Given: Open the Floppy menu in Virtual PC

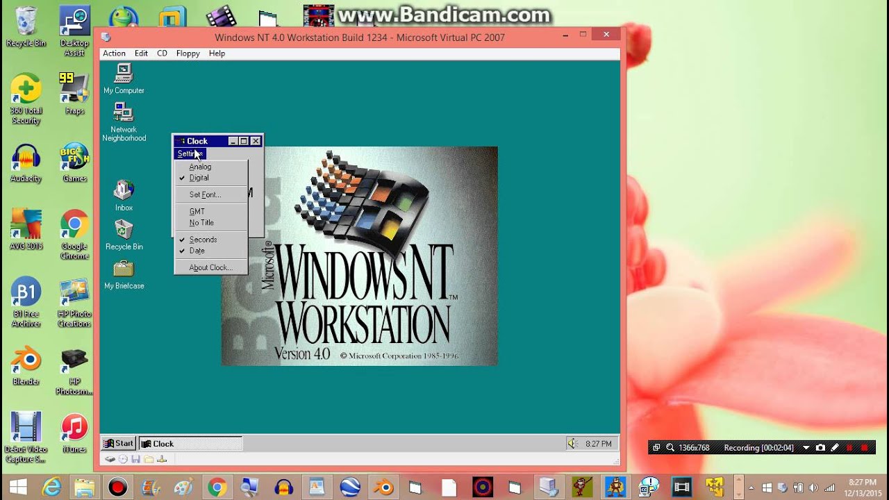Looking at the screenshot, I should (x=188, y=53).
